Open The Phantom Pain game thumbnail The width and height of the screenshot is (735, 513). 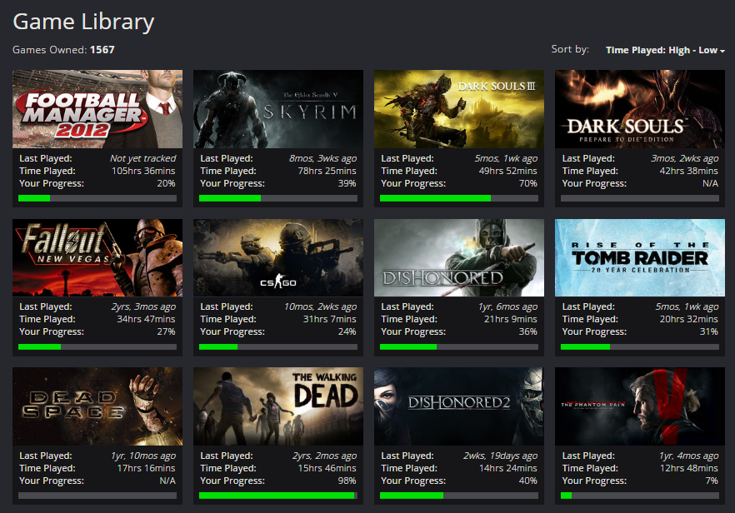[x=640, y=406]
